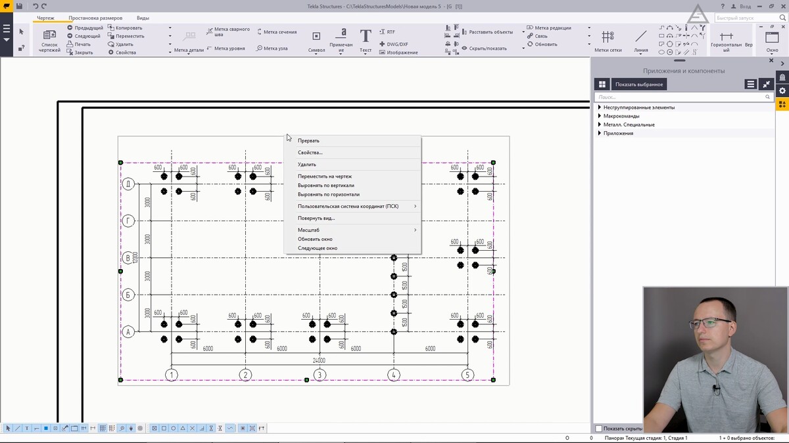The height and width of the screenshot is (443, 789).
Task: Select the Текст text tool
Action: point(366,39)
